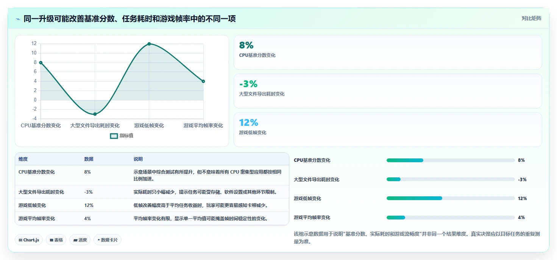Click the chart data point at value -3

click(x=95, y=114)
